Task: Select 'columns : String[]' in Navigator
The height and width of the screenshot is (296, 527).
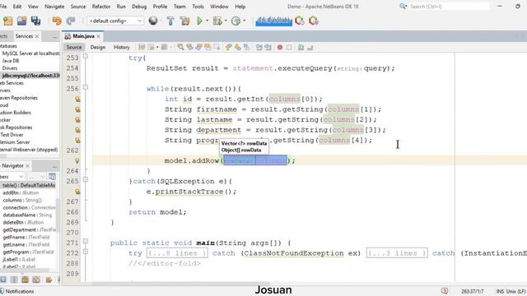Action: pos(22,200)
